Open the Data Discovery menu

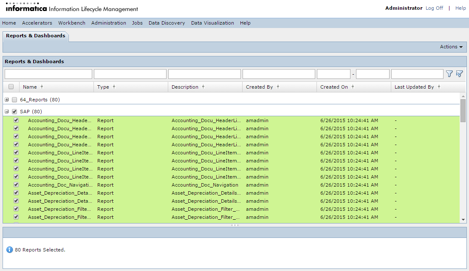(x=167, y=23)
